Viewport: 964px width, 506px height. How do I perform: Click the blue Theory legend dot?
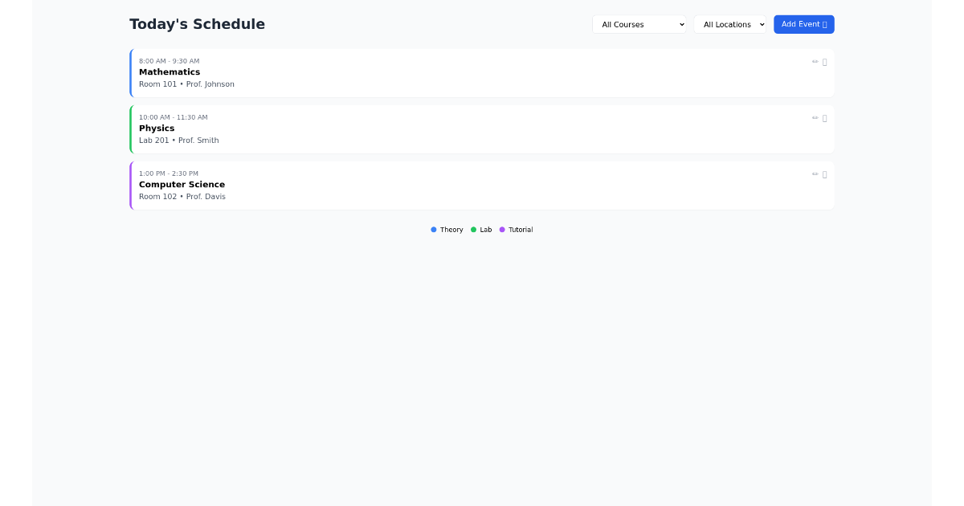[x=434, y=230]
